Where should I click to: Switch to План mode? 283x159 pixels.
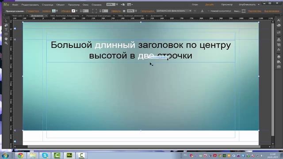[195, 4]
